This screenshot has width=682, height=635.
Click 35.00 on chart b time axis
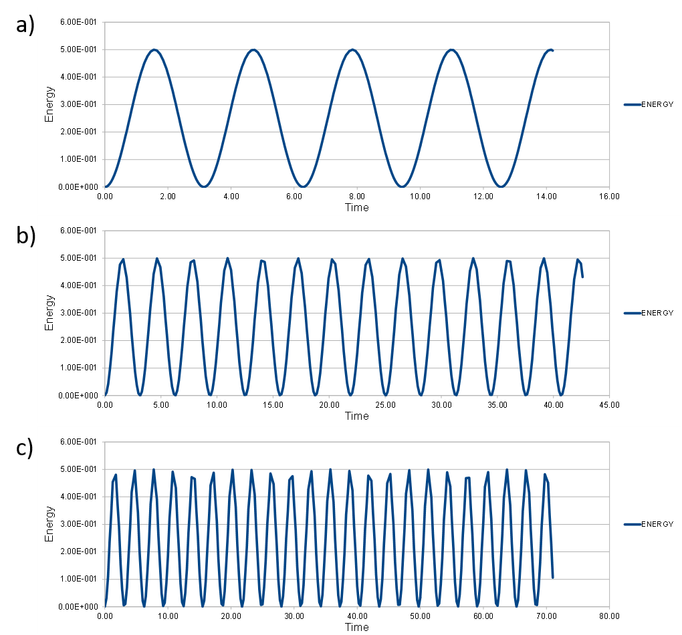tap(497, 405)
